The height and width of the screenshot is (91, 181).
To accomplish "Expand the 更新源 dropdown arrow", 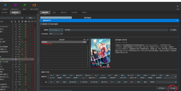I will [x=8, y=9].
